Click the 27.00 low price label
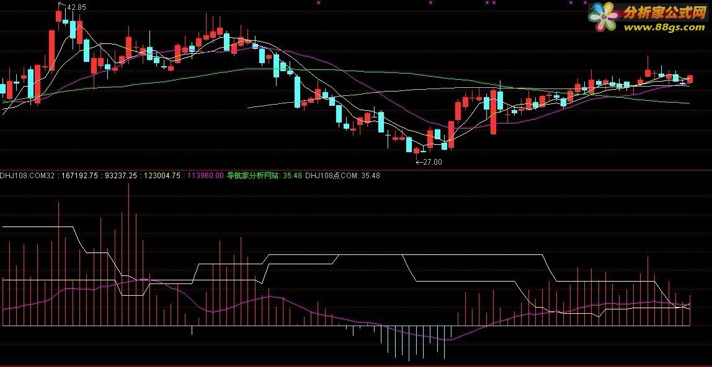 tap(432, 162)
